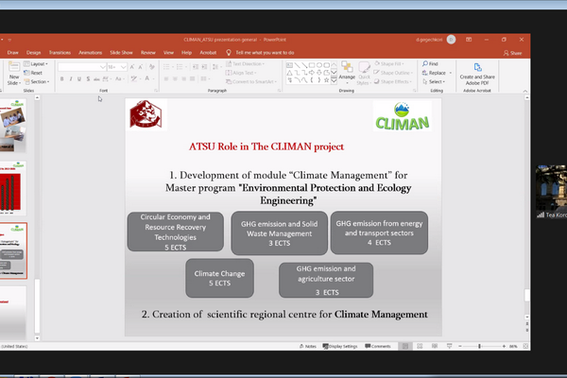Expand the slide Layout dropdown
Image resolution: width=567 pixels, height=378 pixels.
click(37, 64)
